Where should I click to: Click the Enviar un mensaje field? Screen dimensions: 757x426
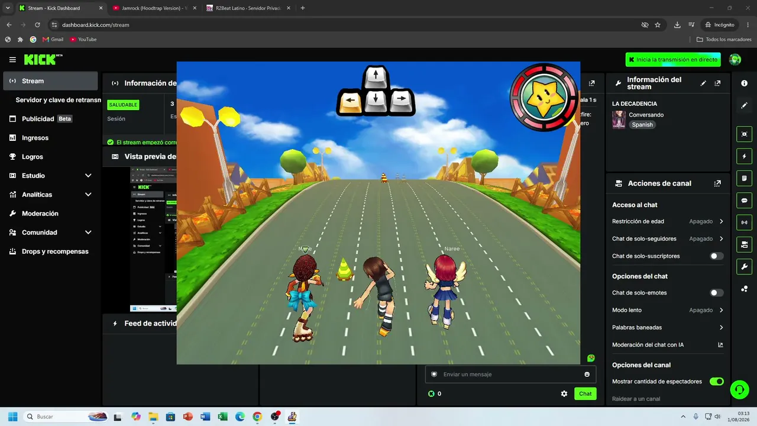(x=510, y=374)
